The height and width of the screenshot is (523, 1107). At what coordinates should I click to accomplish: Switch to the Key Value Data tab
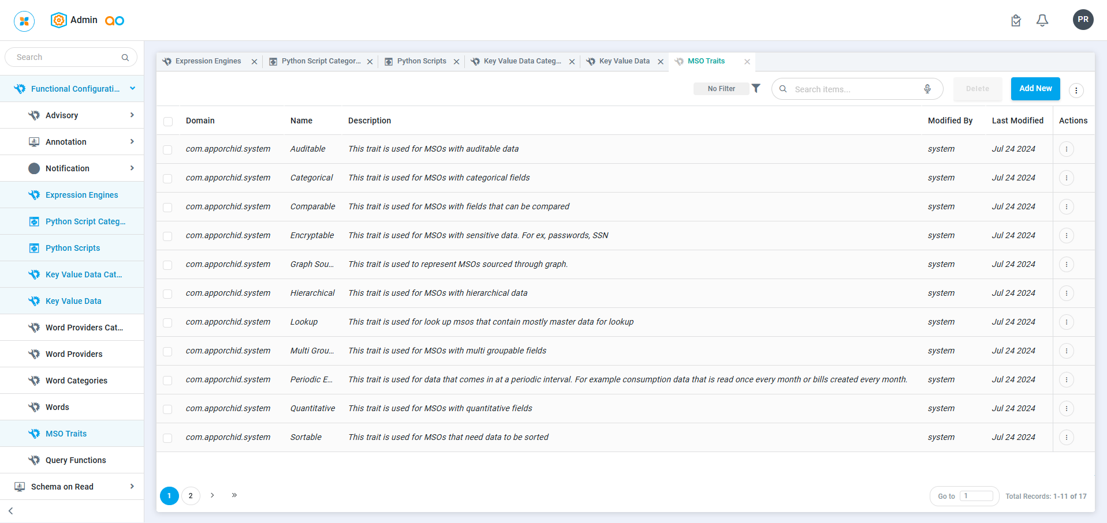coord(624,61)
